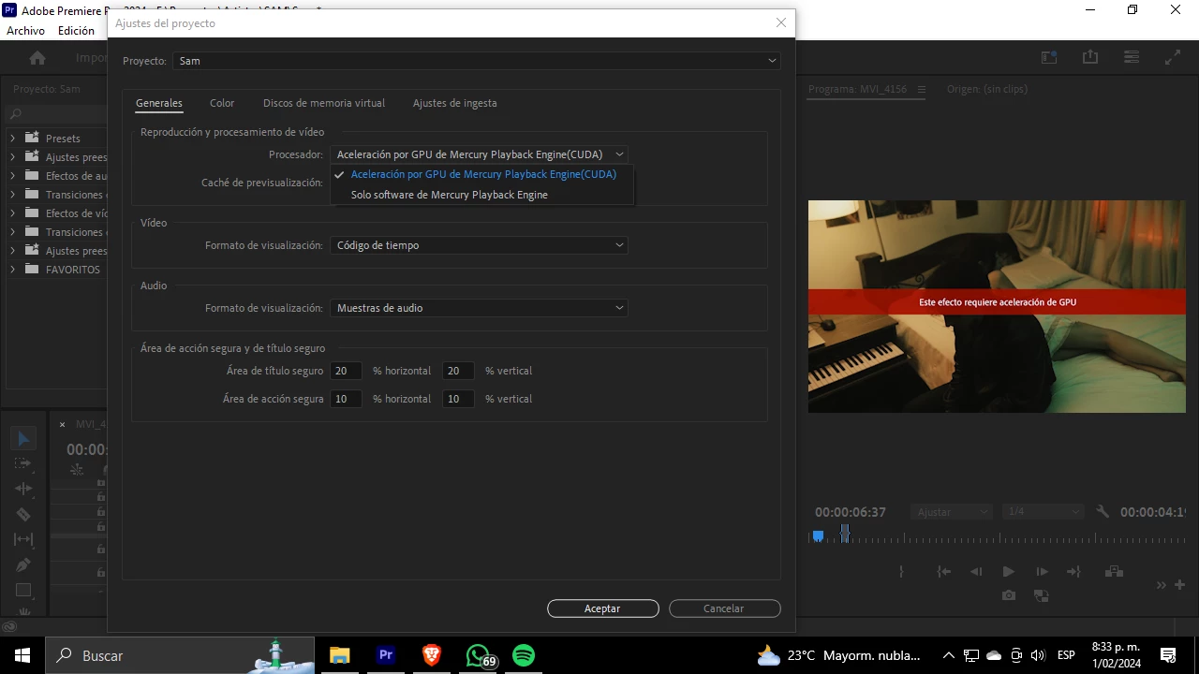Open the Código de tiempo dropdown

(x=479, y=245)
